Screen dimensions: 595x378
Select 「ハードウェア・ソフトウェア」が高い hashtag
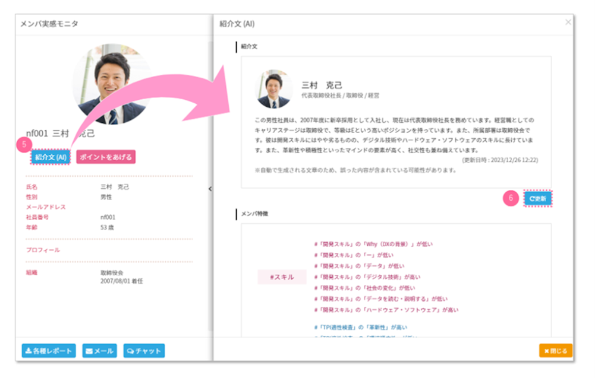[386, 310]
